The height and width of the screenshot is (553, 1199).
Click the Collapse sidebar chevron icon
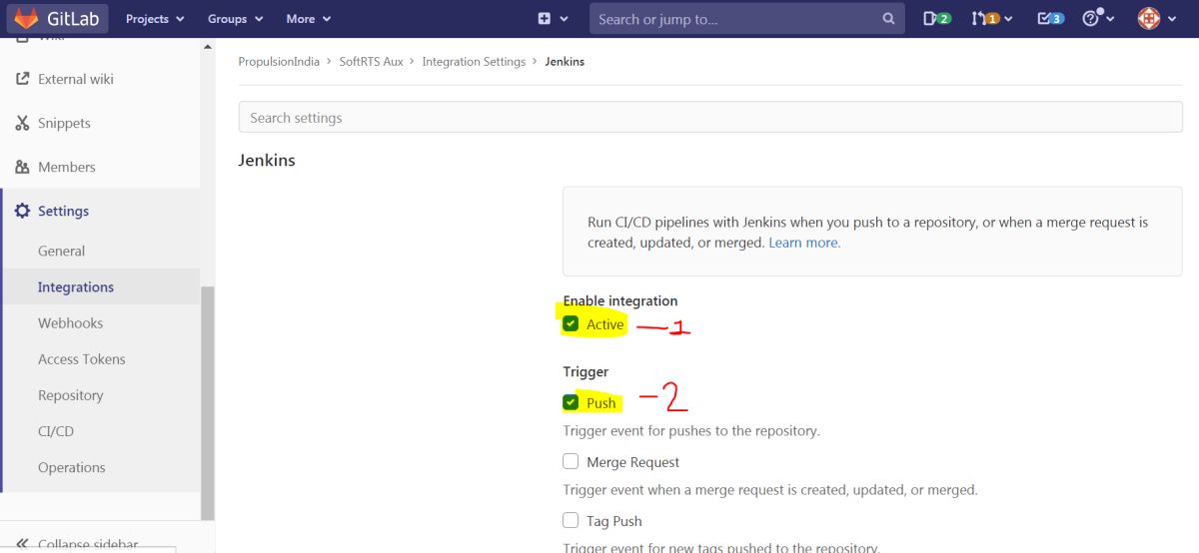point(22,544)
